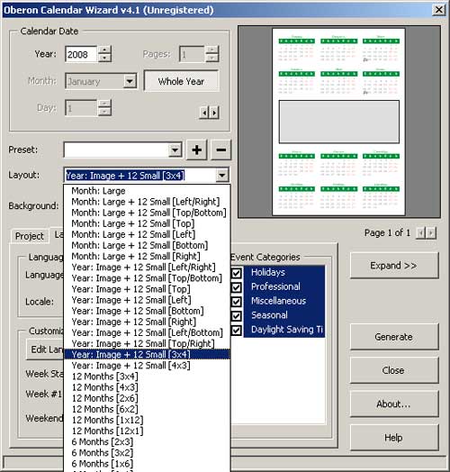Choose Month: Large + 12 Small [Right]

pyautogui.click(x=147, y=256)
